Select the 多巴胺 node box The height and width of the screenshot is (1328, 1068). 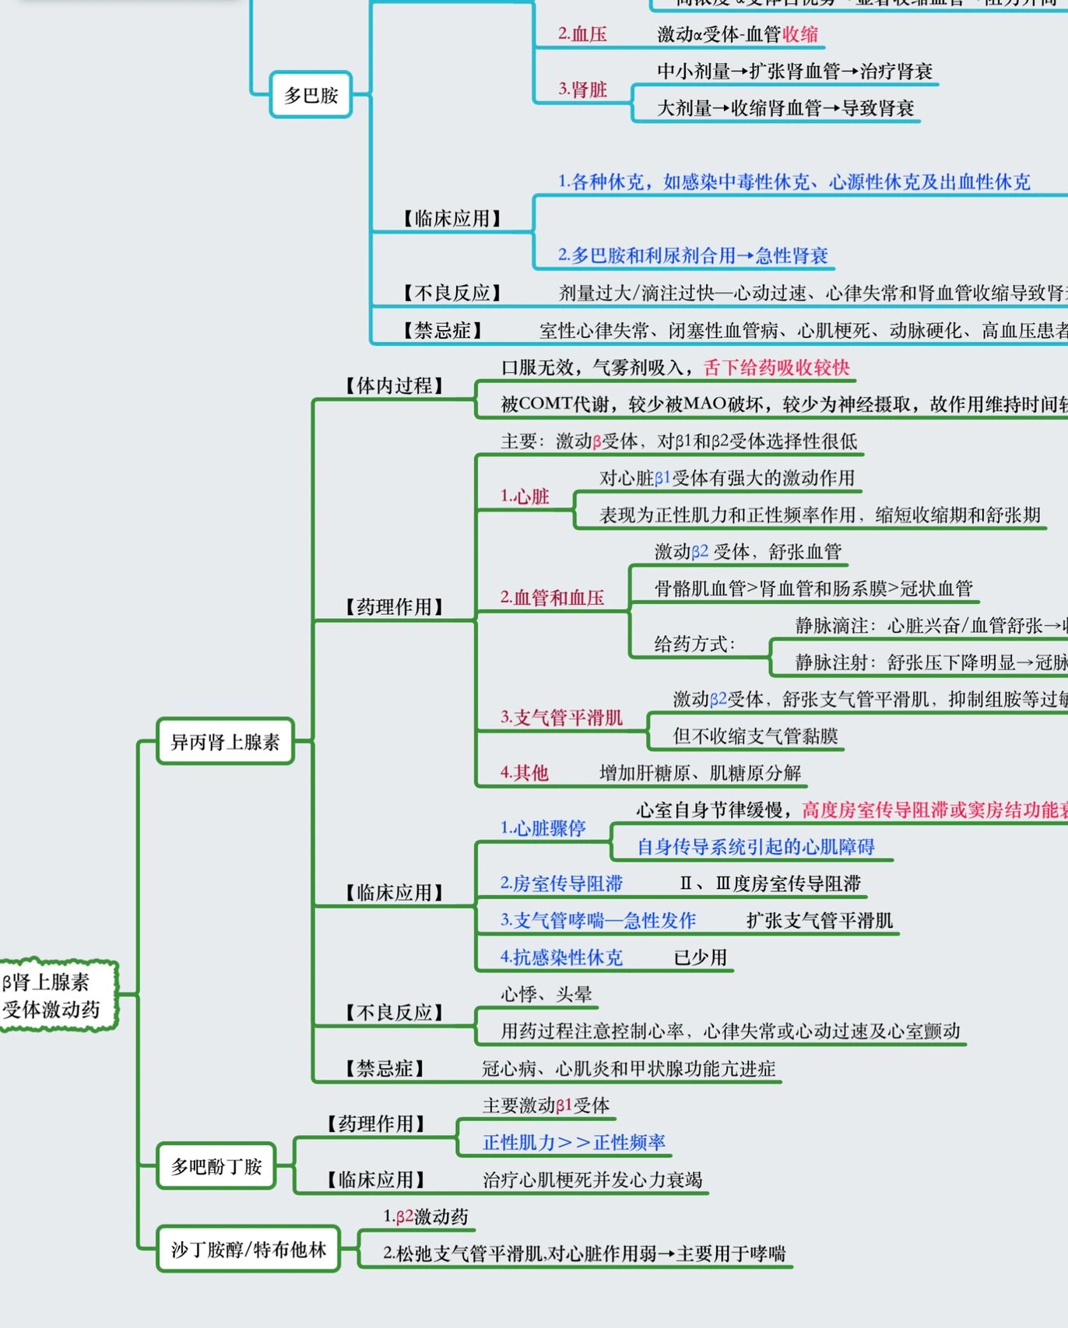coord(311,95)
